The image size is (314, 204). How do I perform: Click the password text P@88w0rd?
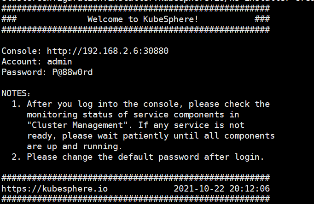point(72,72)
